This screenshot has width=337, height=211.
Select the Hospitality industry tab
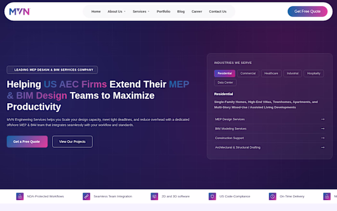(x=313, y=73)
